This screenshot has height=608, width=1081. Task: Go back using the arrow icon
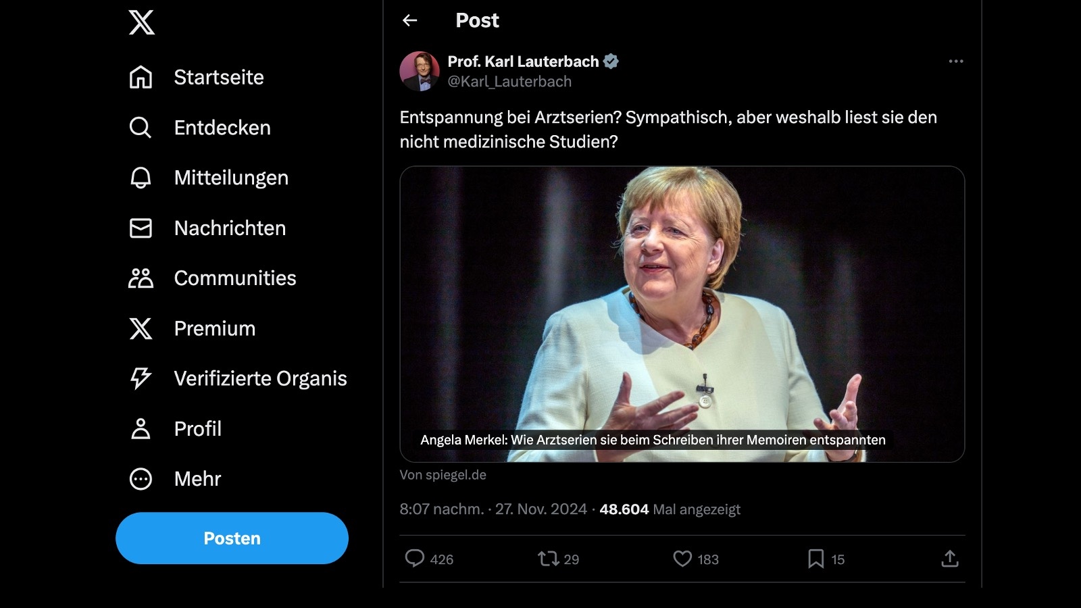410,20
